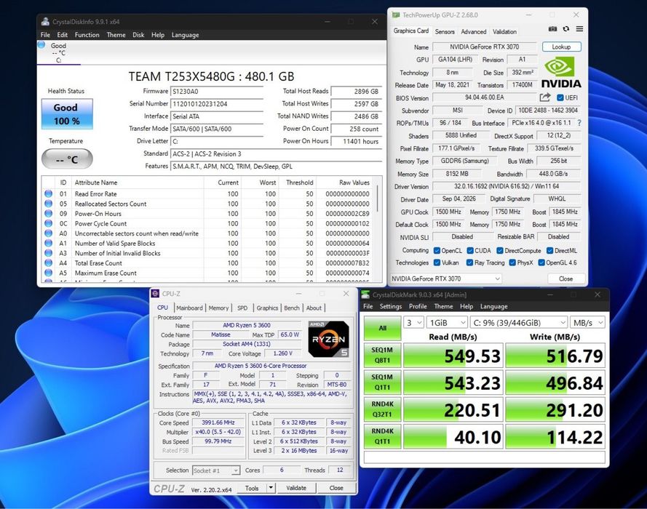
Task: Click the SMART attribute list scrollbar
Action: click(x=377, y=199)
